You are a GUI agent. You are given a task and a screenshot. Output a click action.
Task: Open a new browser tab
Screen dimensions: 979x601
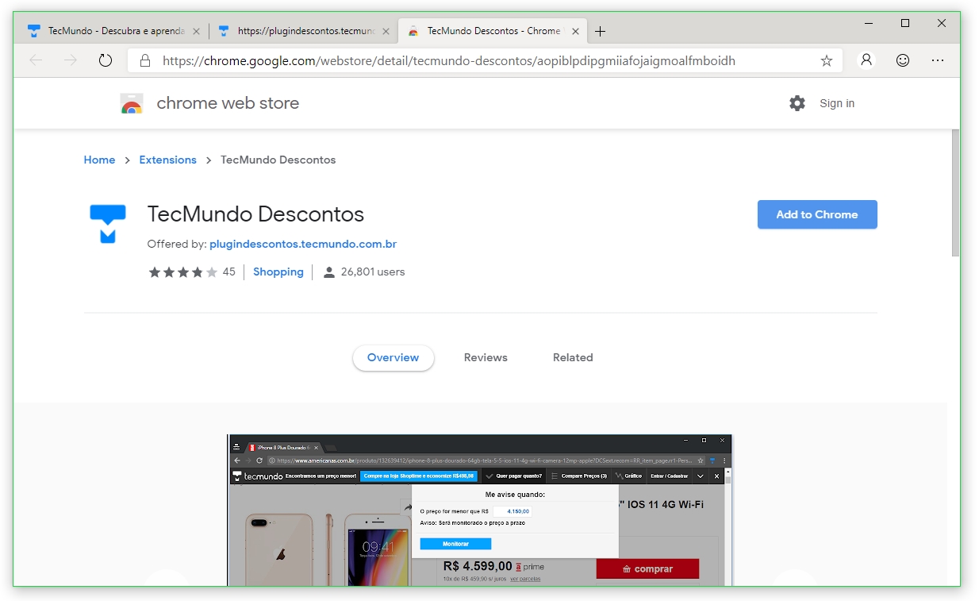[601, 32]
